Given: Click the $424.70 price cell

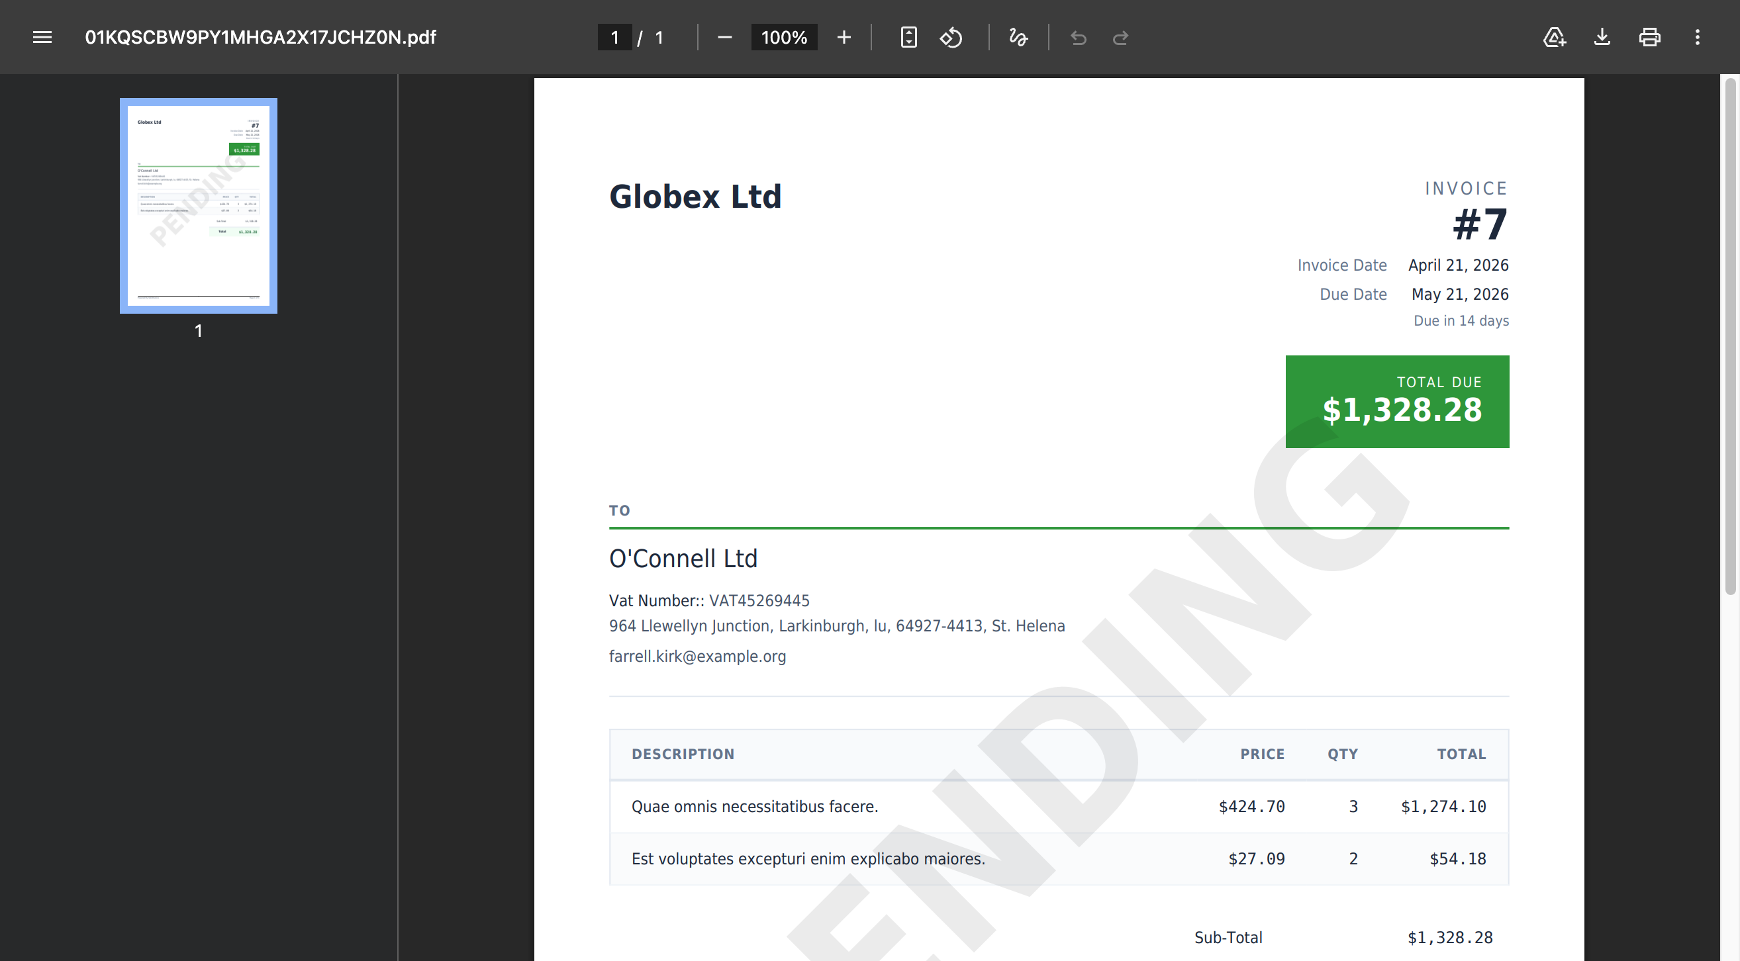Looking at the screenshot, I should tap(1251, 806).
